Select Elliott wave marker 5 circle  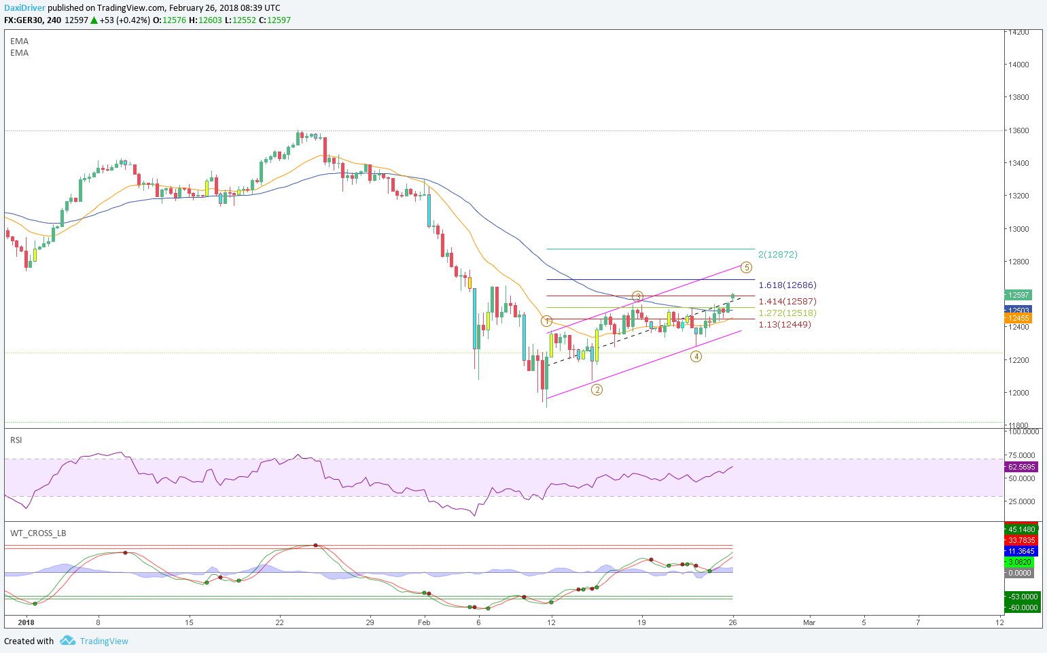click(x=746, y=267)
